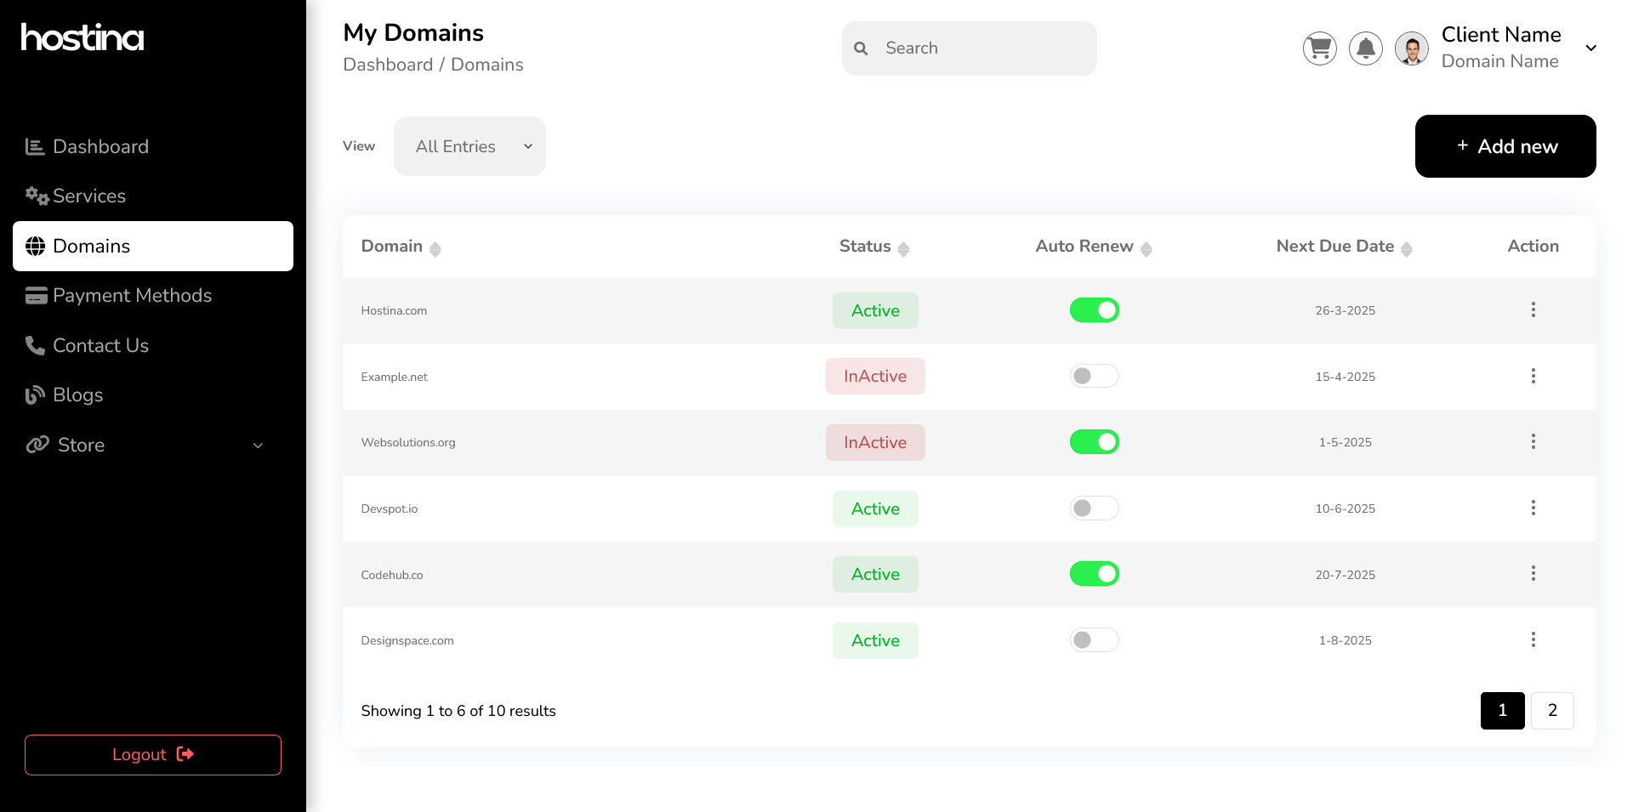Enable auto renew for Example.net

(x=1094, y=376)
